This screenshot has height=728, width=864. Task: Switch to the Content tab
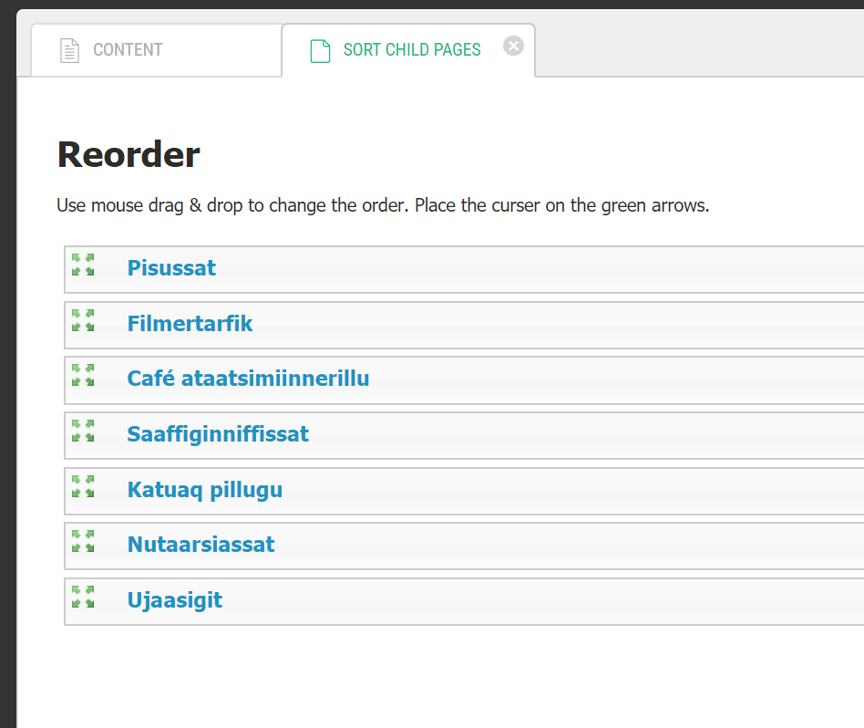(x=128, y=50)
